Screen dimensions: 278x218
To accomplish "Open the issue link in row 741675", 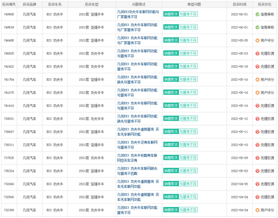I will 137,93.
